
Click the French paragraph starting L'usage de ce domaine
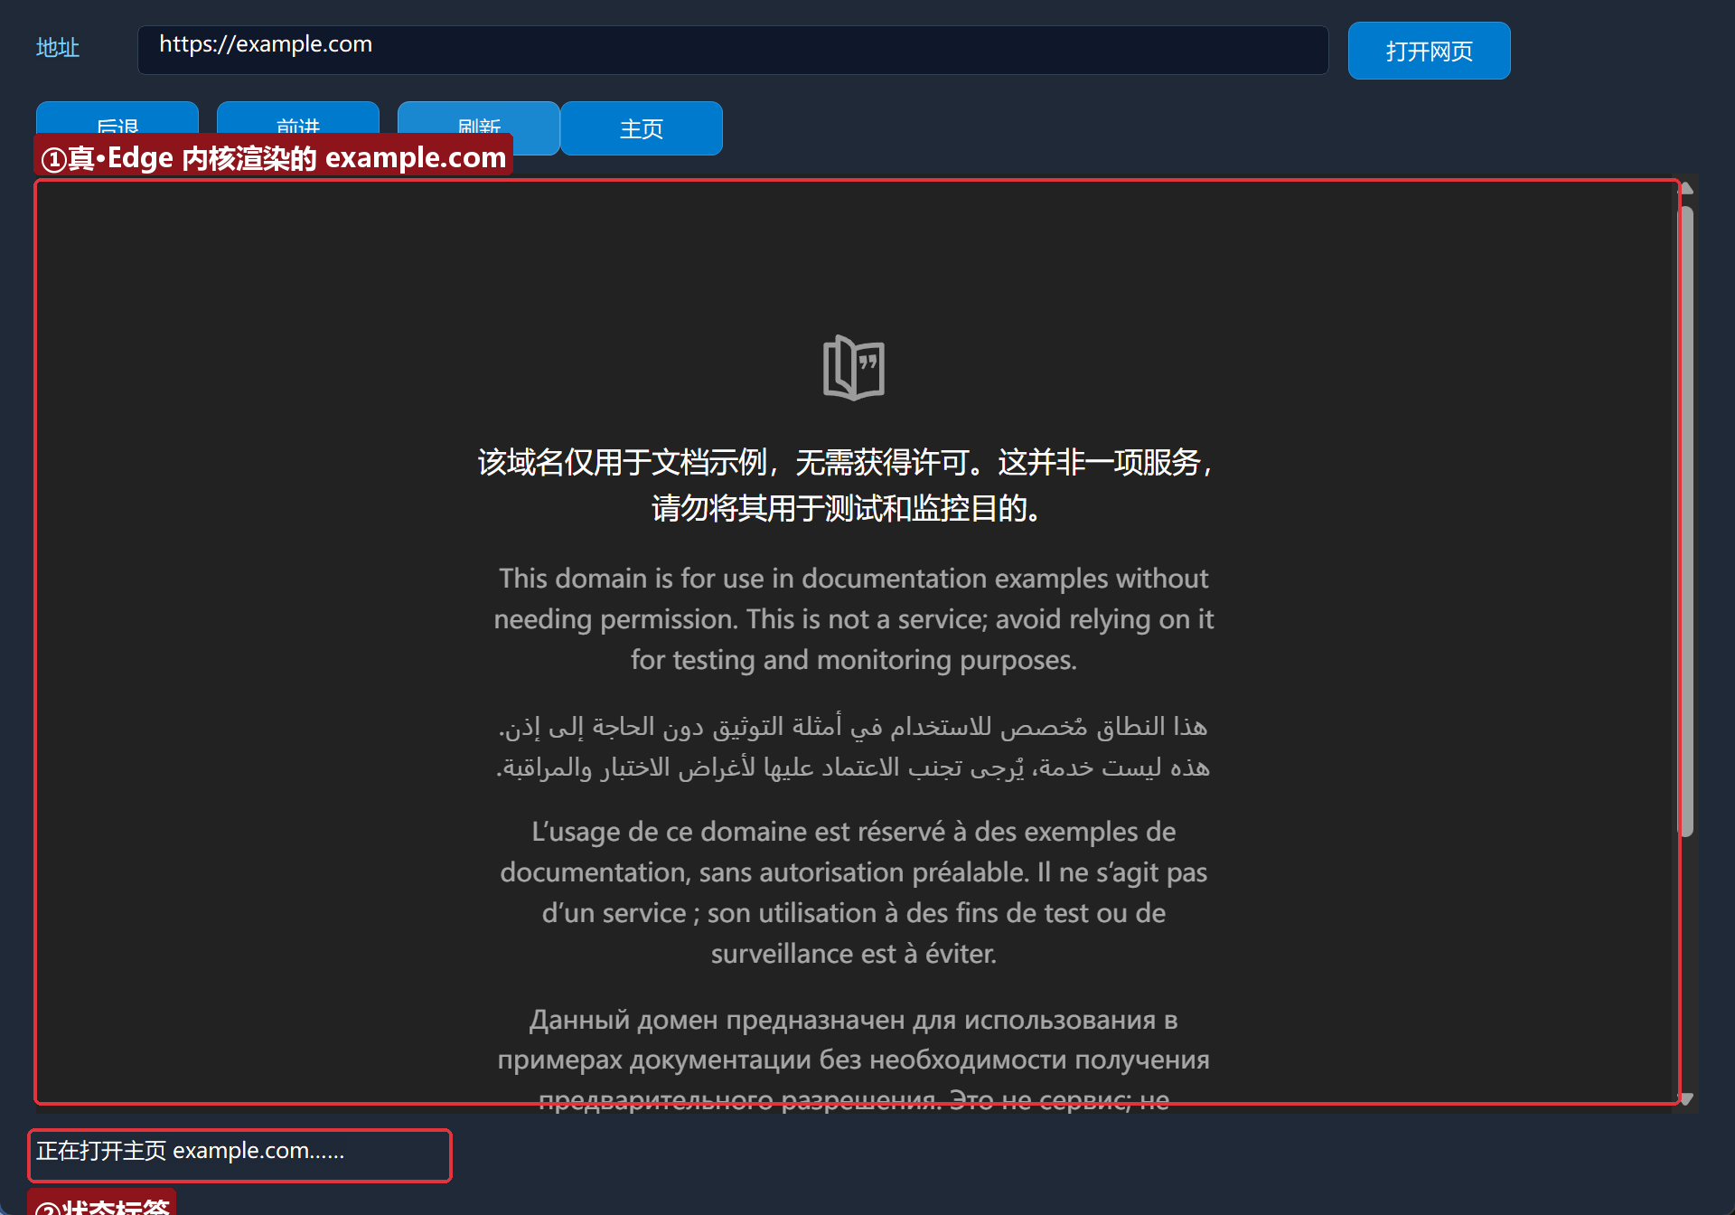pos(854,892)
